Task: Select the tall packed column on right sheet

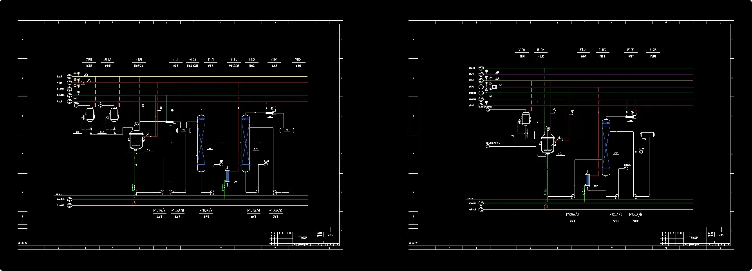Action: [606, 148]
